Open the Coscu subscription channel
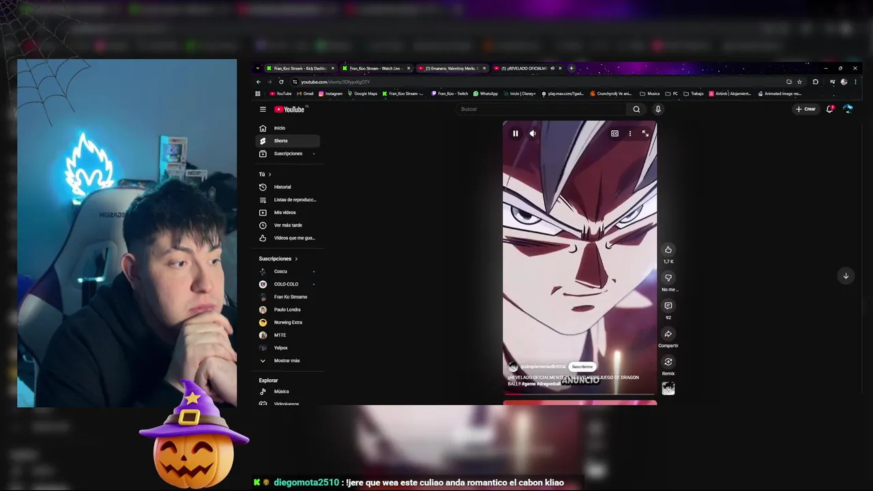The image size is (873, 491). 288,271
